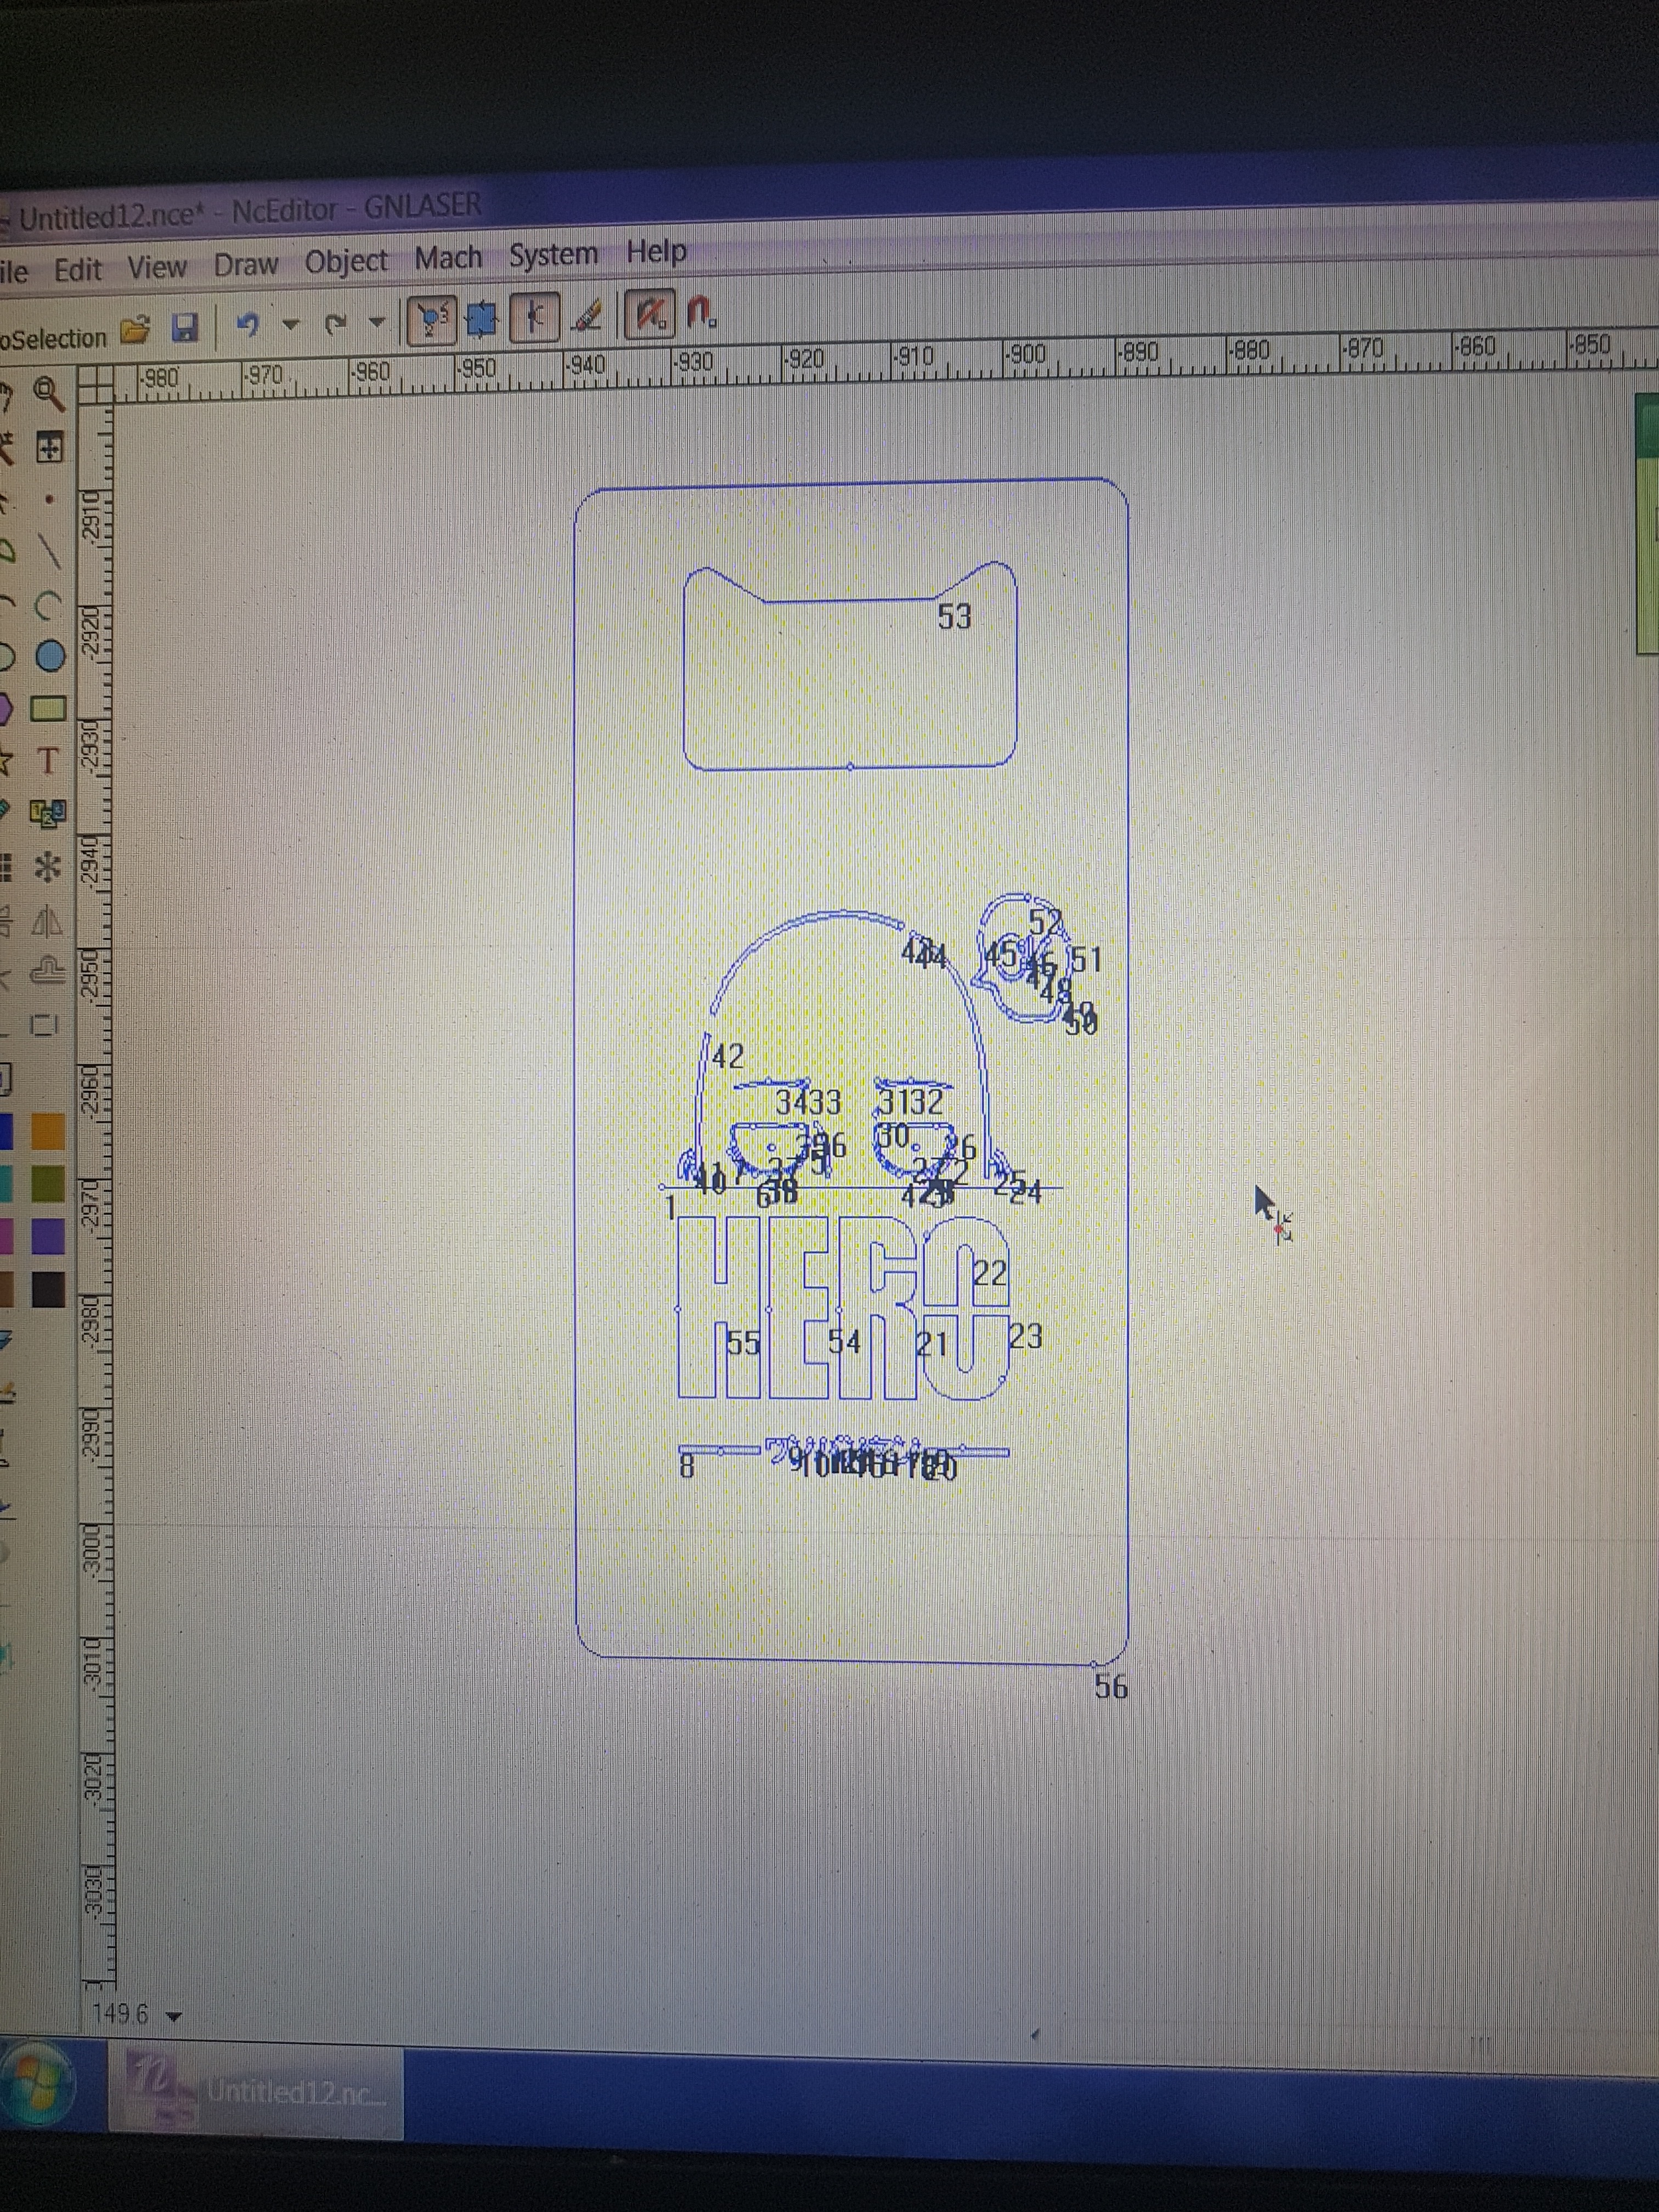
Task: Select the Arc drawing tool
Action: click(x=48, y=605)
